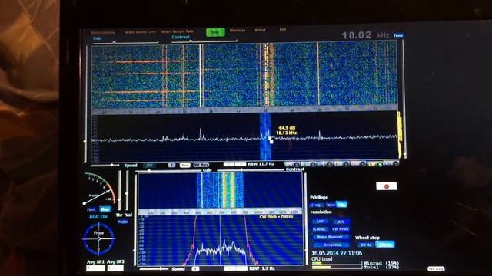Set AGC to Fast

click(x=91, y=209)
